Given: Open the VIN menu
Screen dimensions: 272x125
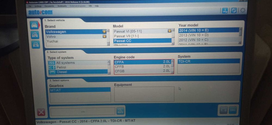Looking at the screenshot, I should click(90, 6).
